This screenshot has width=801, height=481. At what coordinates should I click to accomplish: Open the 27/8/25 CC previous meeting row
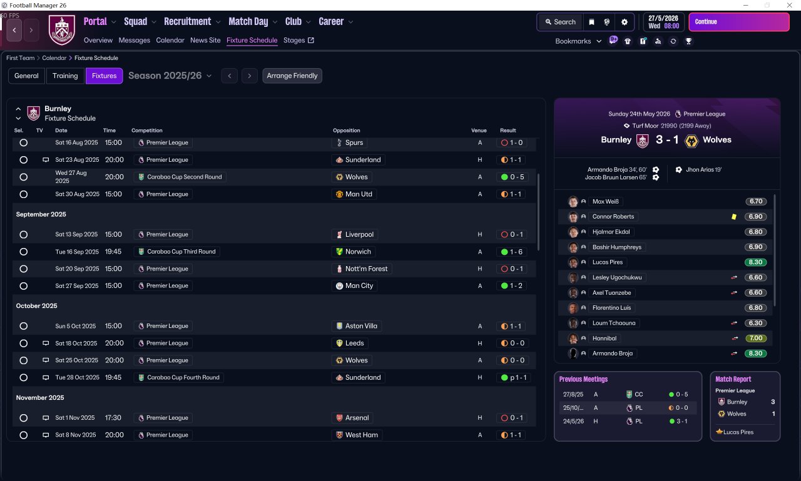pos(628,395)
